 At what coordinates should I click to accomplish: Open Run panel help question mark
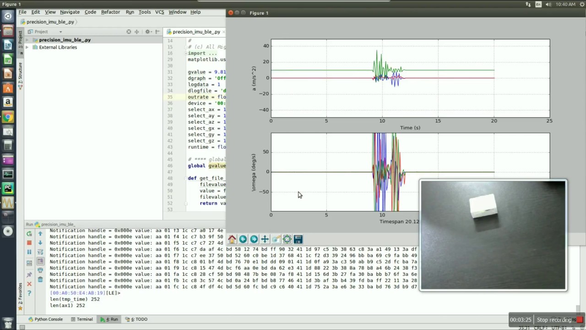pos(29,293)
